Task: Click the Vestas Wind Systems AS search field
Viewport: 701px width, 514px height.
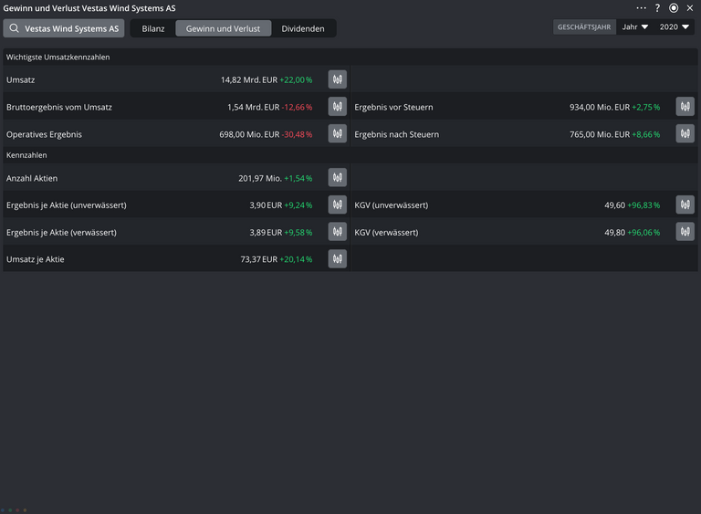Action: click(x=64, y=28)
